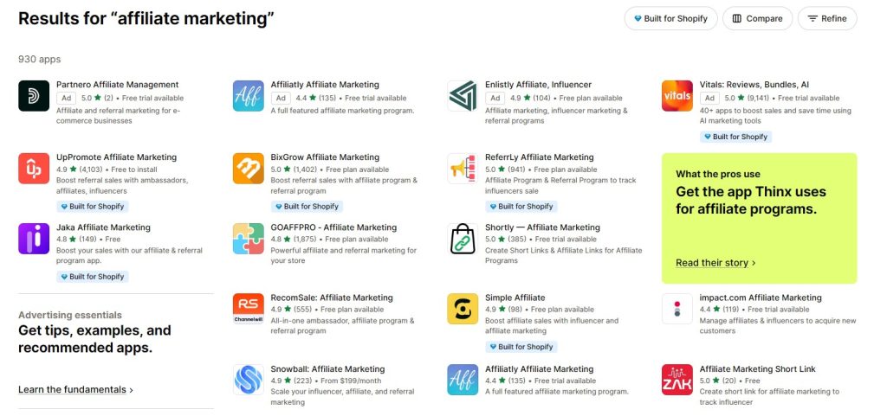Image resolution: width=887 pixels, height=416 pixels.
Task: Open the Partnero Affiliate Management app icon
Action: tap(34, 96)
